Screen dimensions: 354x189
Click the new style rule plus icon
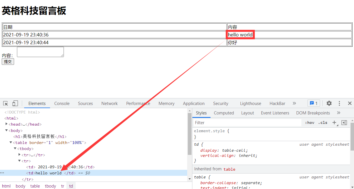[334, 123]
